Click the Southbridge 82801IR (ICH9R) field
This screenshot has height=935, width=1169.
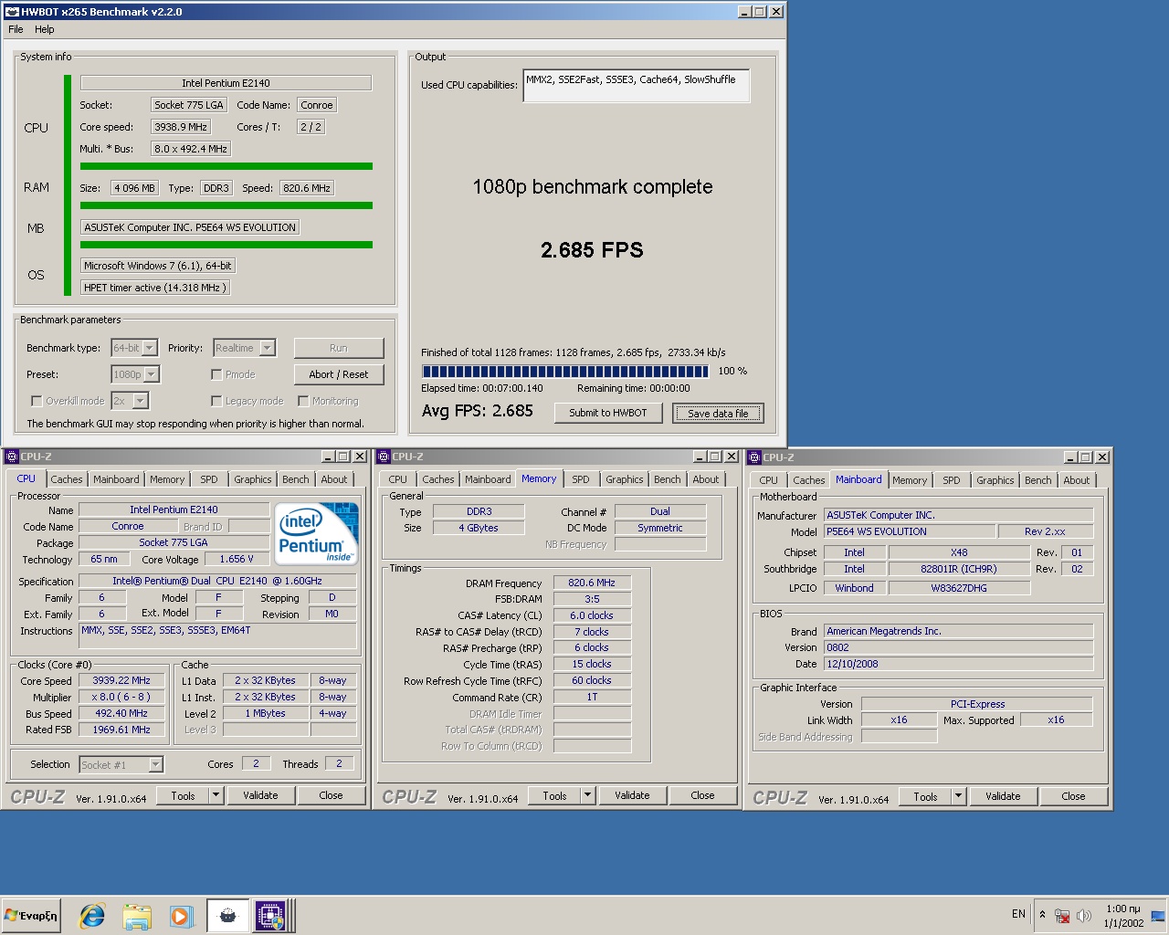(959, 569)
